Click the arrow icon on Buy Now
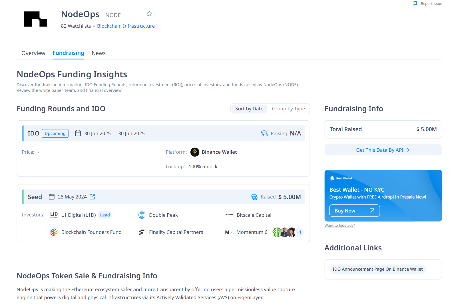This screenshot has height=306, width=456. pos(372,211)
